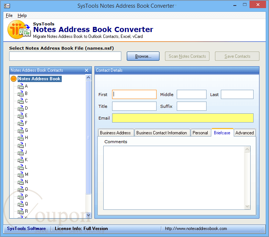269x237 pixels.
Task: Click Comments box scroll down arrow
Action: coord(247,206)
